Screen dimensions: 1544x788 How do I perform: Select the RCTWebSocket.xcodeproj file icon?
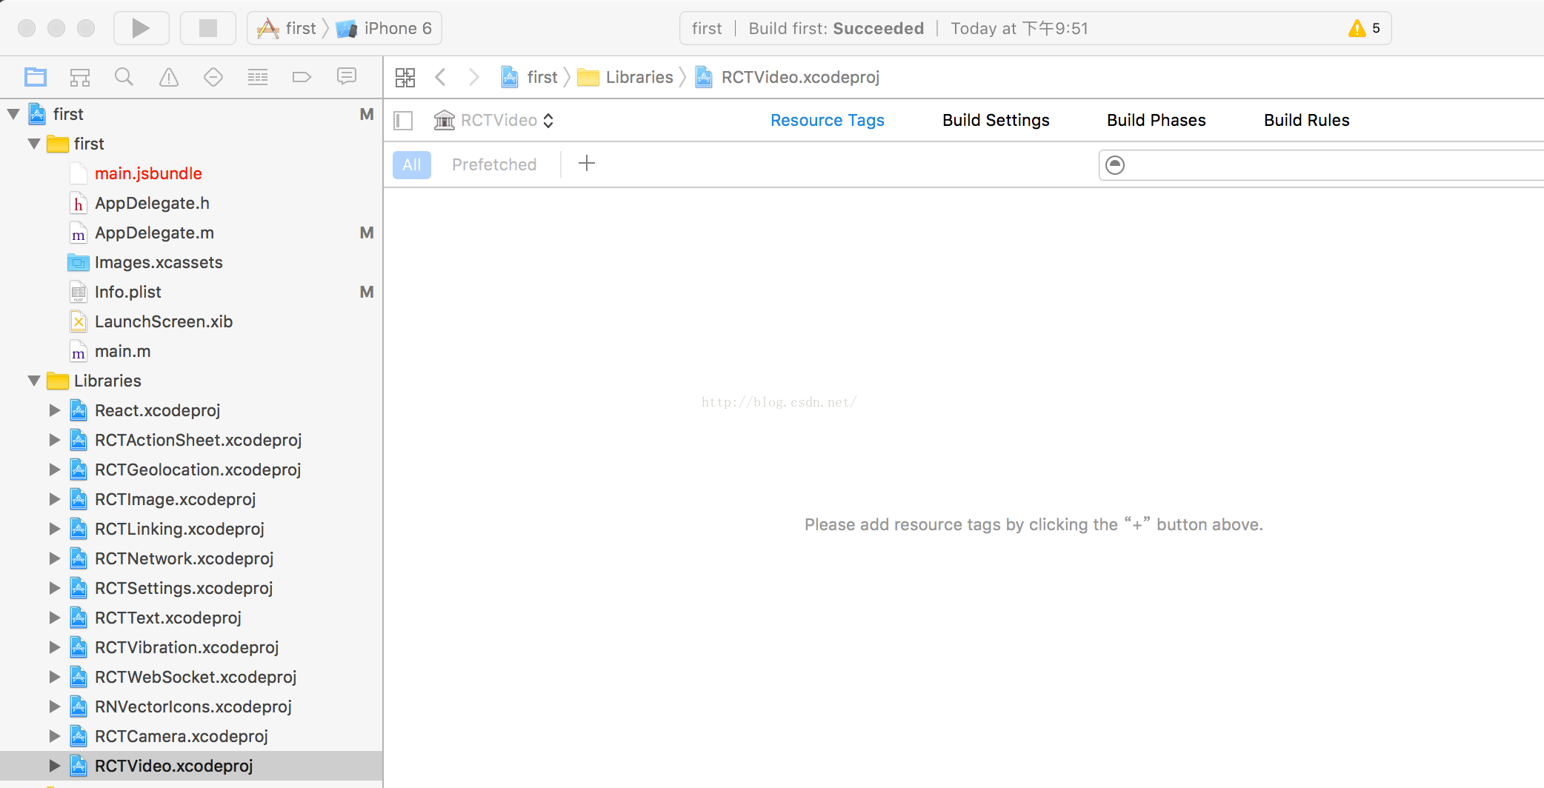coord(79,677)
